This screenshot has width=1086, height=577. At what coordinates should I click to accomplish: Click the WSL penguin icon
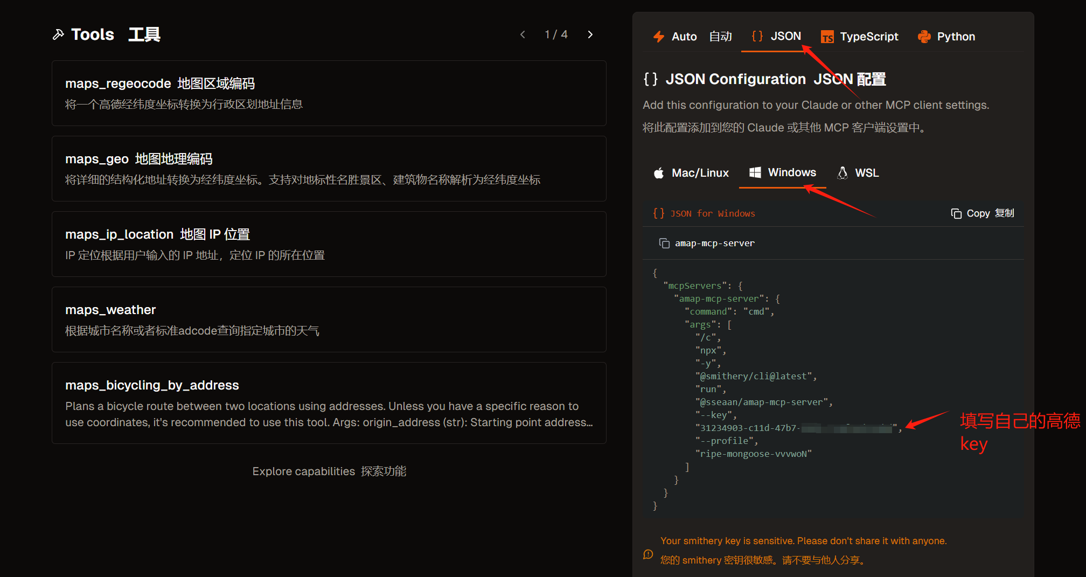[x=843, y=172]
